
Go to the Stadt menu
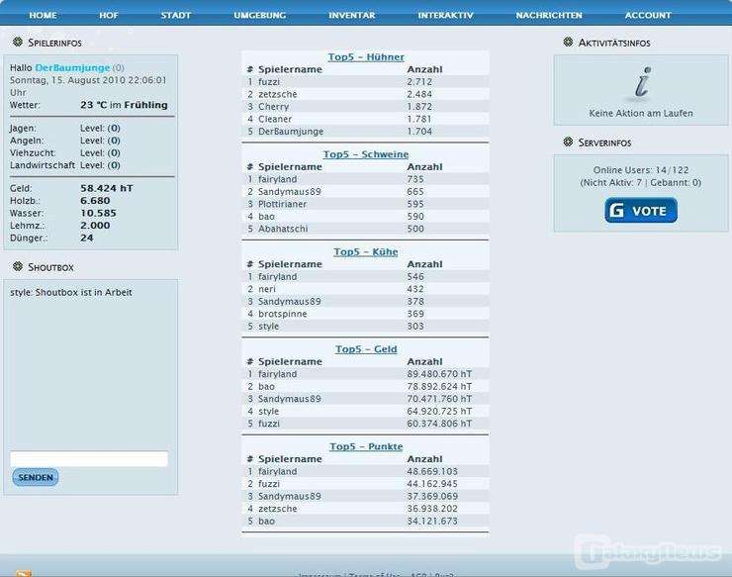[x=176, y=16]
